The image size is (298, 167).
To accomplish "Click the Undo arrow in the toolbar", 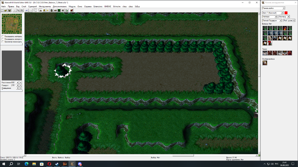I will coord(27,10).
